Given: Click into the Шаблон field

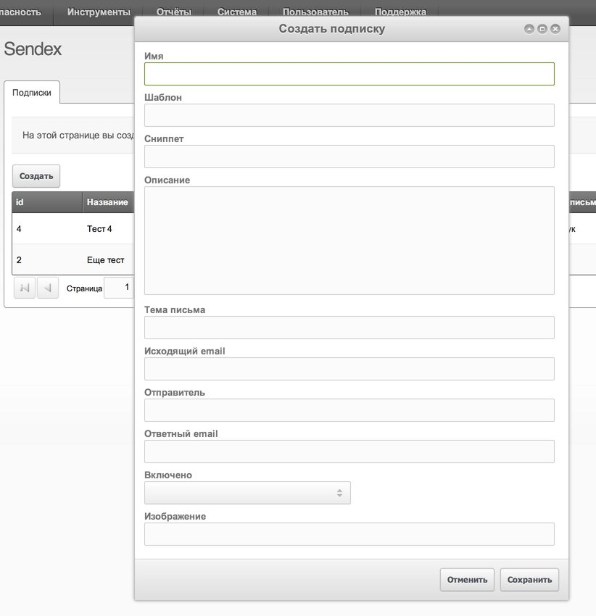Looking at the screenshot, I should click(x=349, y=115).
